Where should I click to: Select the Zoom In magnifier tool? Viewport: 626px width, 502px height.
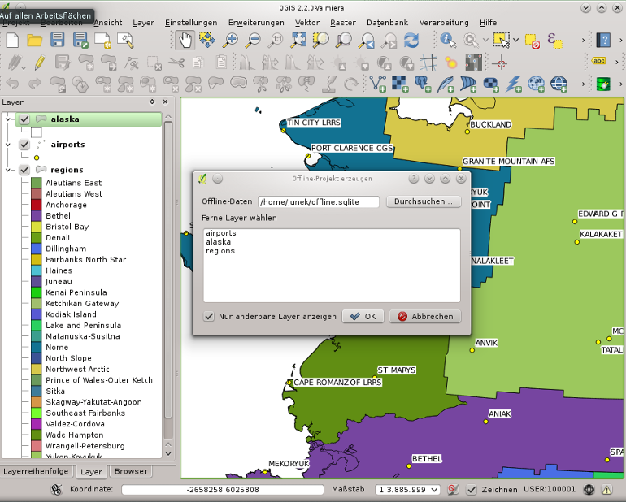point(230,41)
